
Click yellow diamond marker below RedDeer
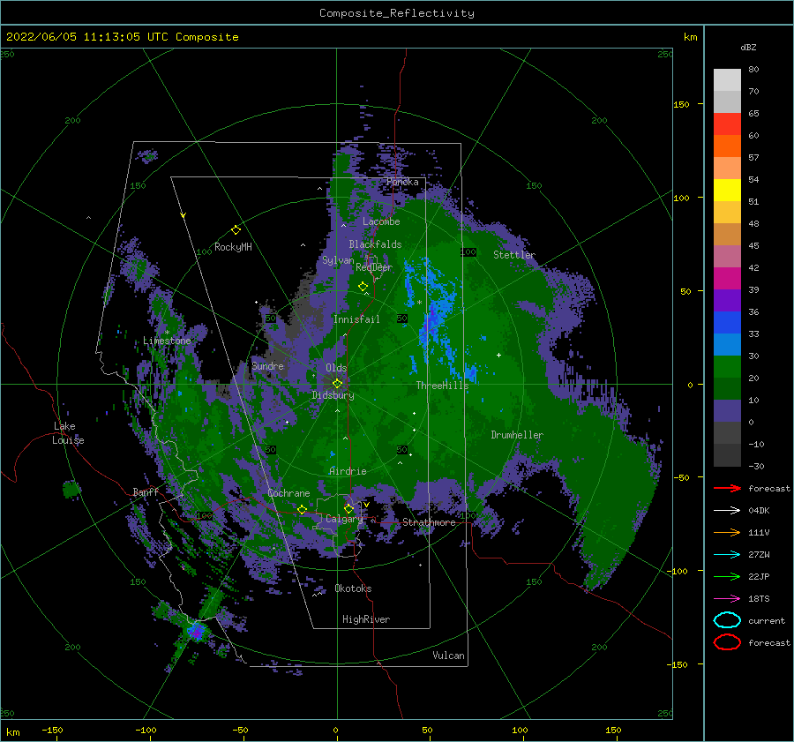pos(363,286)
